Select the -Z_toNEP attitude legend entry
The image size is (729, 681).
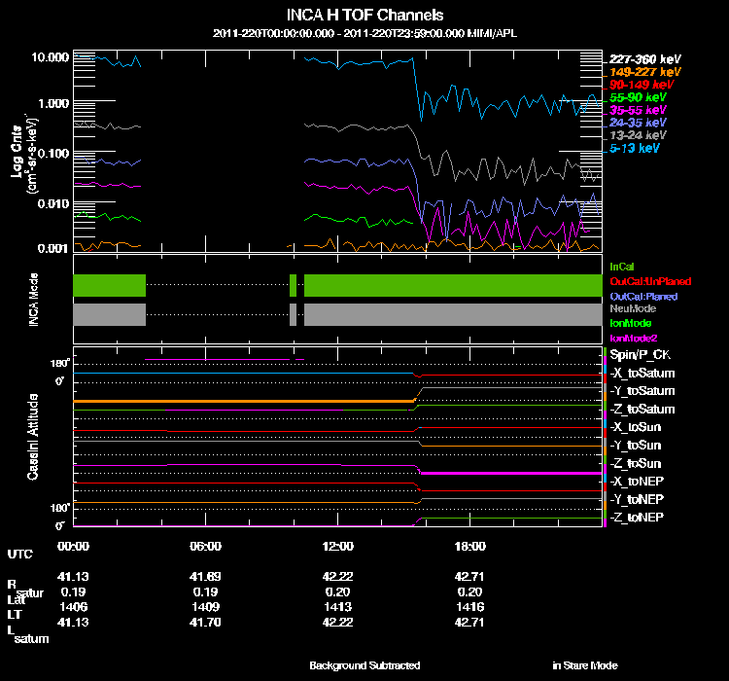[639, 517]
